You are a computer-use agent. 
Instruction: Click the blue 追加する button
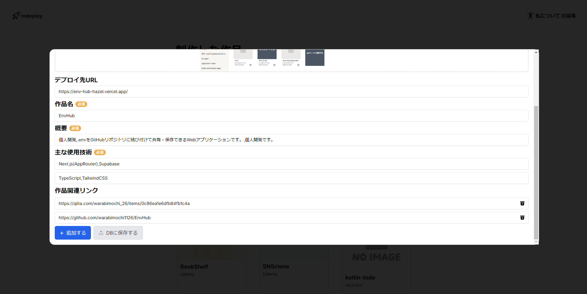73,233
